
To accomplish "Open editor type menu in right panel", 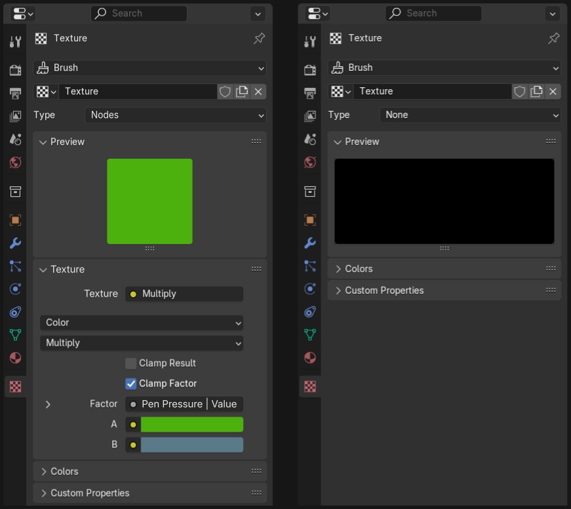I will point(317,14).
